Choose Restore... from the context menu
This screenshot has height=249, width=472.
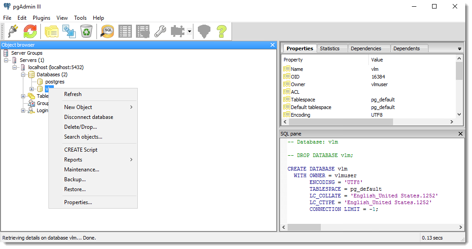[93, 190]
